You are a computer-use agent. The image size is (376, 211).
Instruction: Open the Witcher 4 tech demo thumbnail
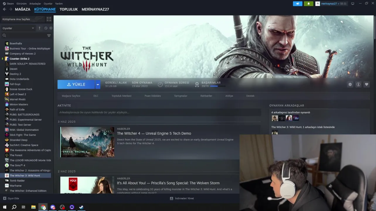[87, 142]
